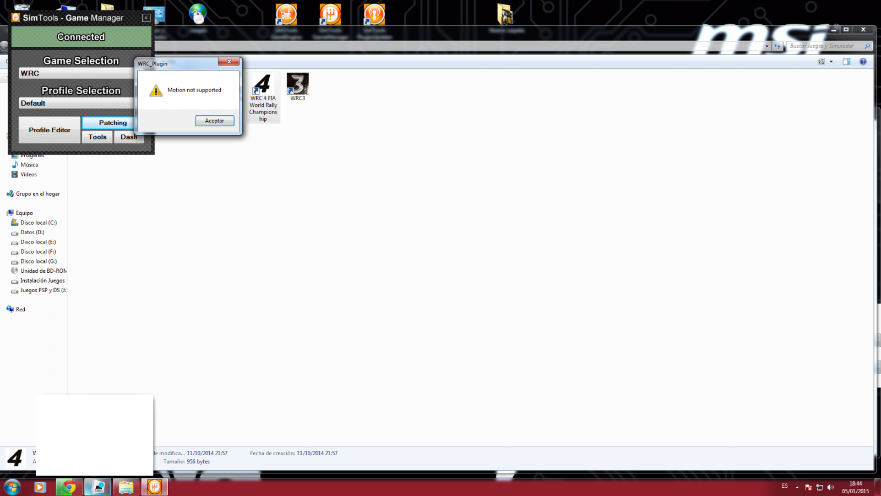The height and width of the screenshot is (496, 881).
Task: Click the SimTools gear-shift taskbar icon
Action: pyautogui.click(x=155, y=487)
